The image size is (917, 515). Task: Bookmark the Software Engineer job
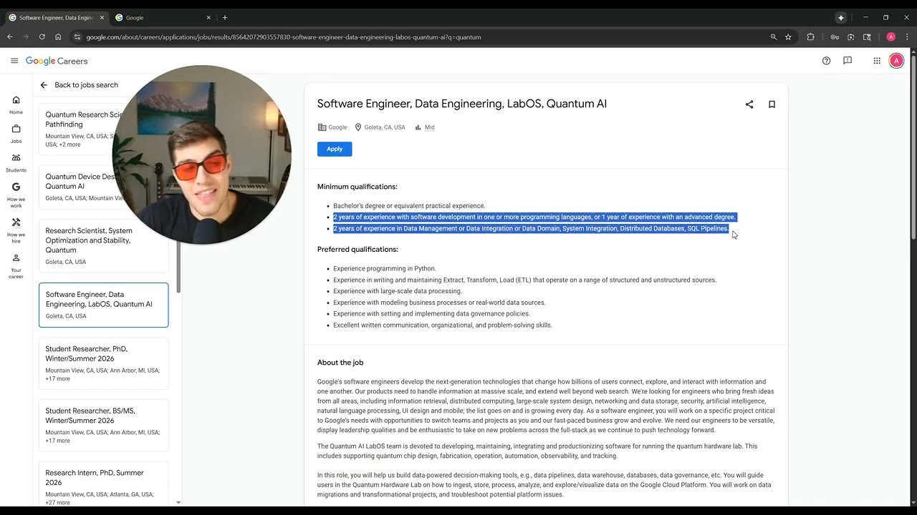[x=772, y=104]
